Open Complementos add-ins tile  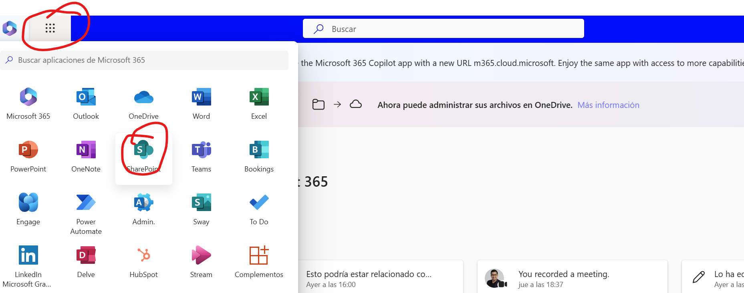click(x=259, y=262)
